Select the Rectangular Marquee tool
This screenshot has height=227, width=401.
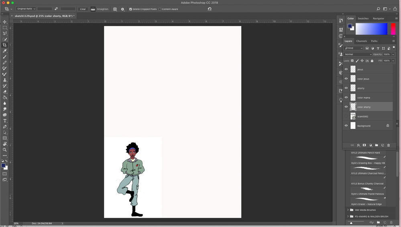tap(4, 28)
